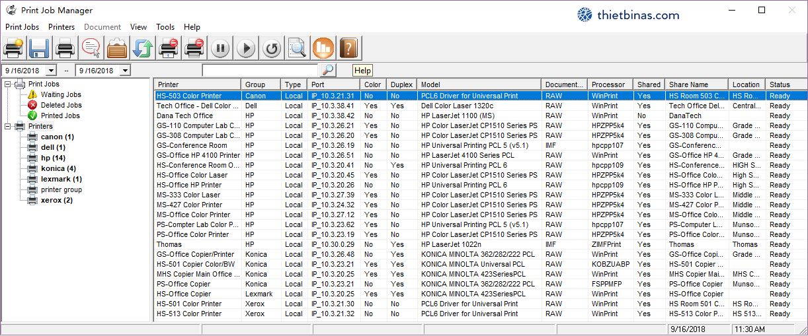Select the Dana Tech Office printer row
This screenshot has height=336, width=808.
[480, 116]
